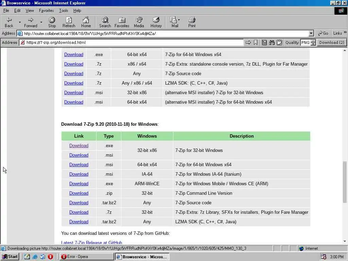Click the Back toolbar button
Image resolution: width=348 pixels, height=261 pixels.
pyautogui.click(x=9, y=22)
